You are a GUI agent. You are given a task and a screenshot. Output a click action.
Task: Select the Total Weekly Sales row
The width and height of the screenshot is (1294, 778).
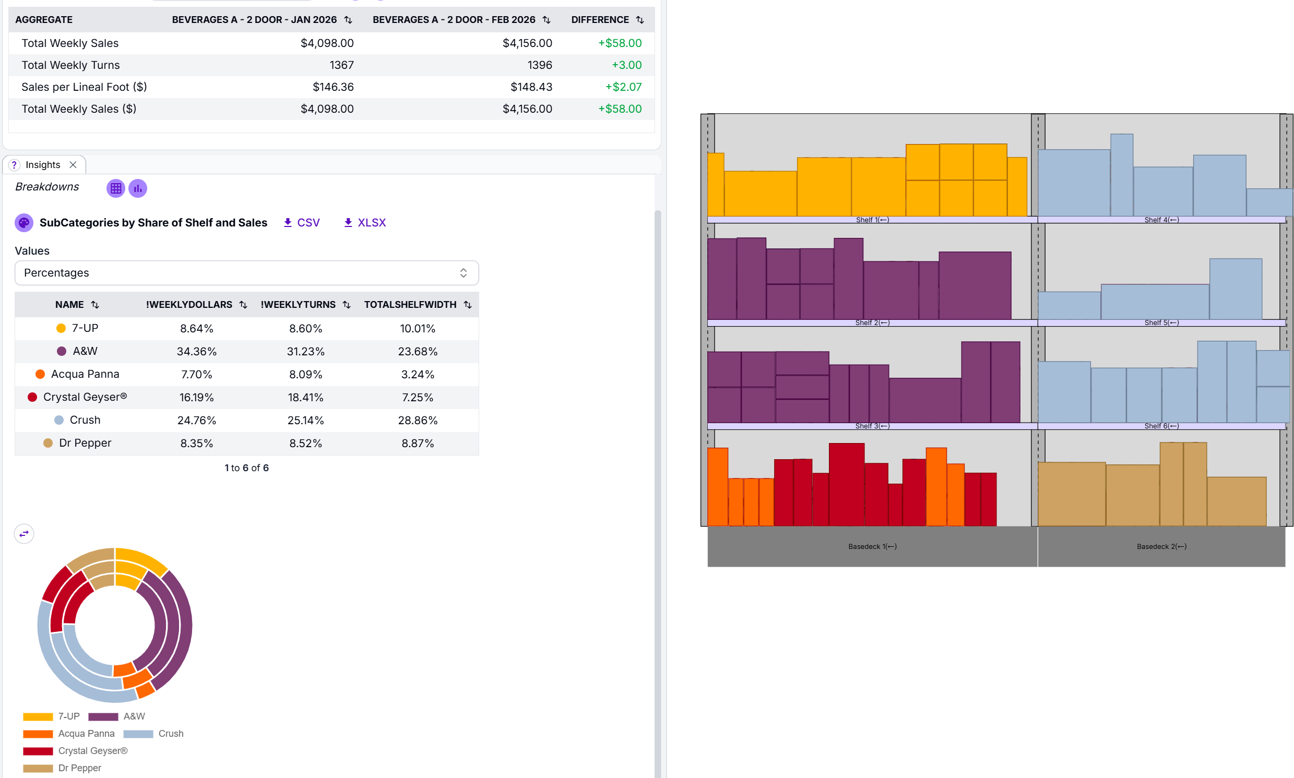[331, 43]
